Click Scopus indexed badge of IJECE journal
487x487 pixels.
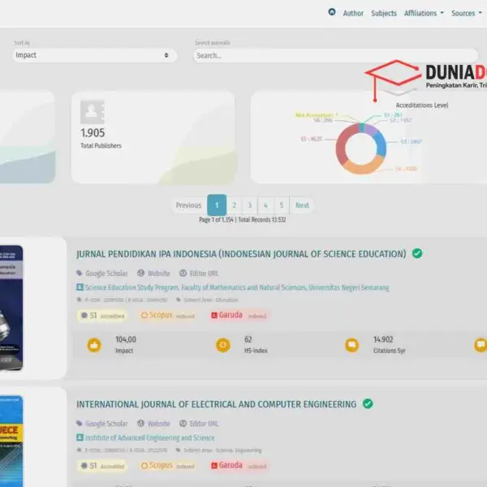168,466
